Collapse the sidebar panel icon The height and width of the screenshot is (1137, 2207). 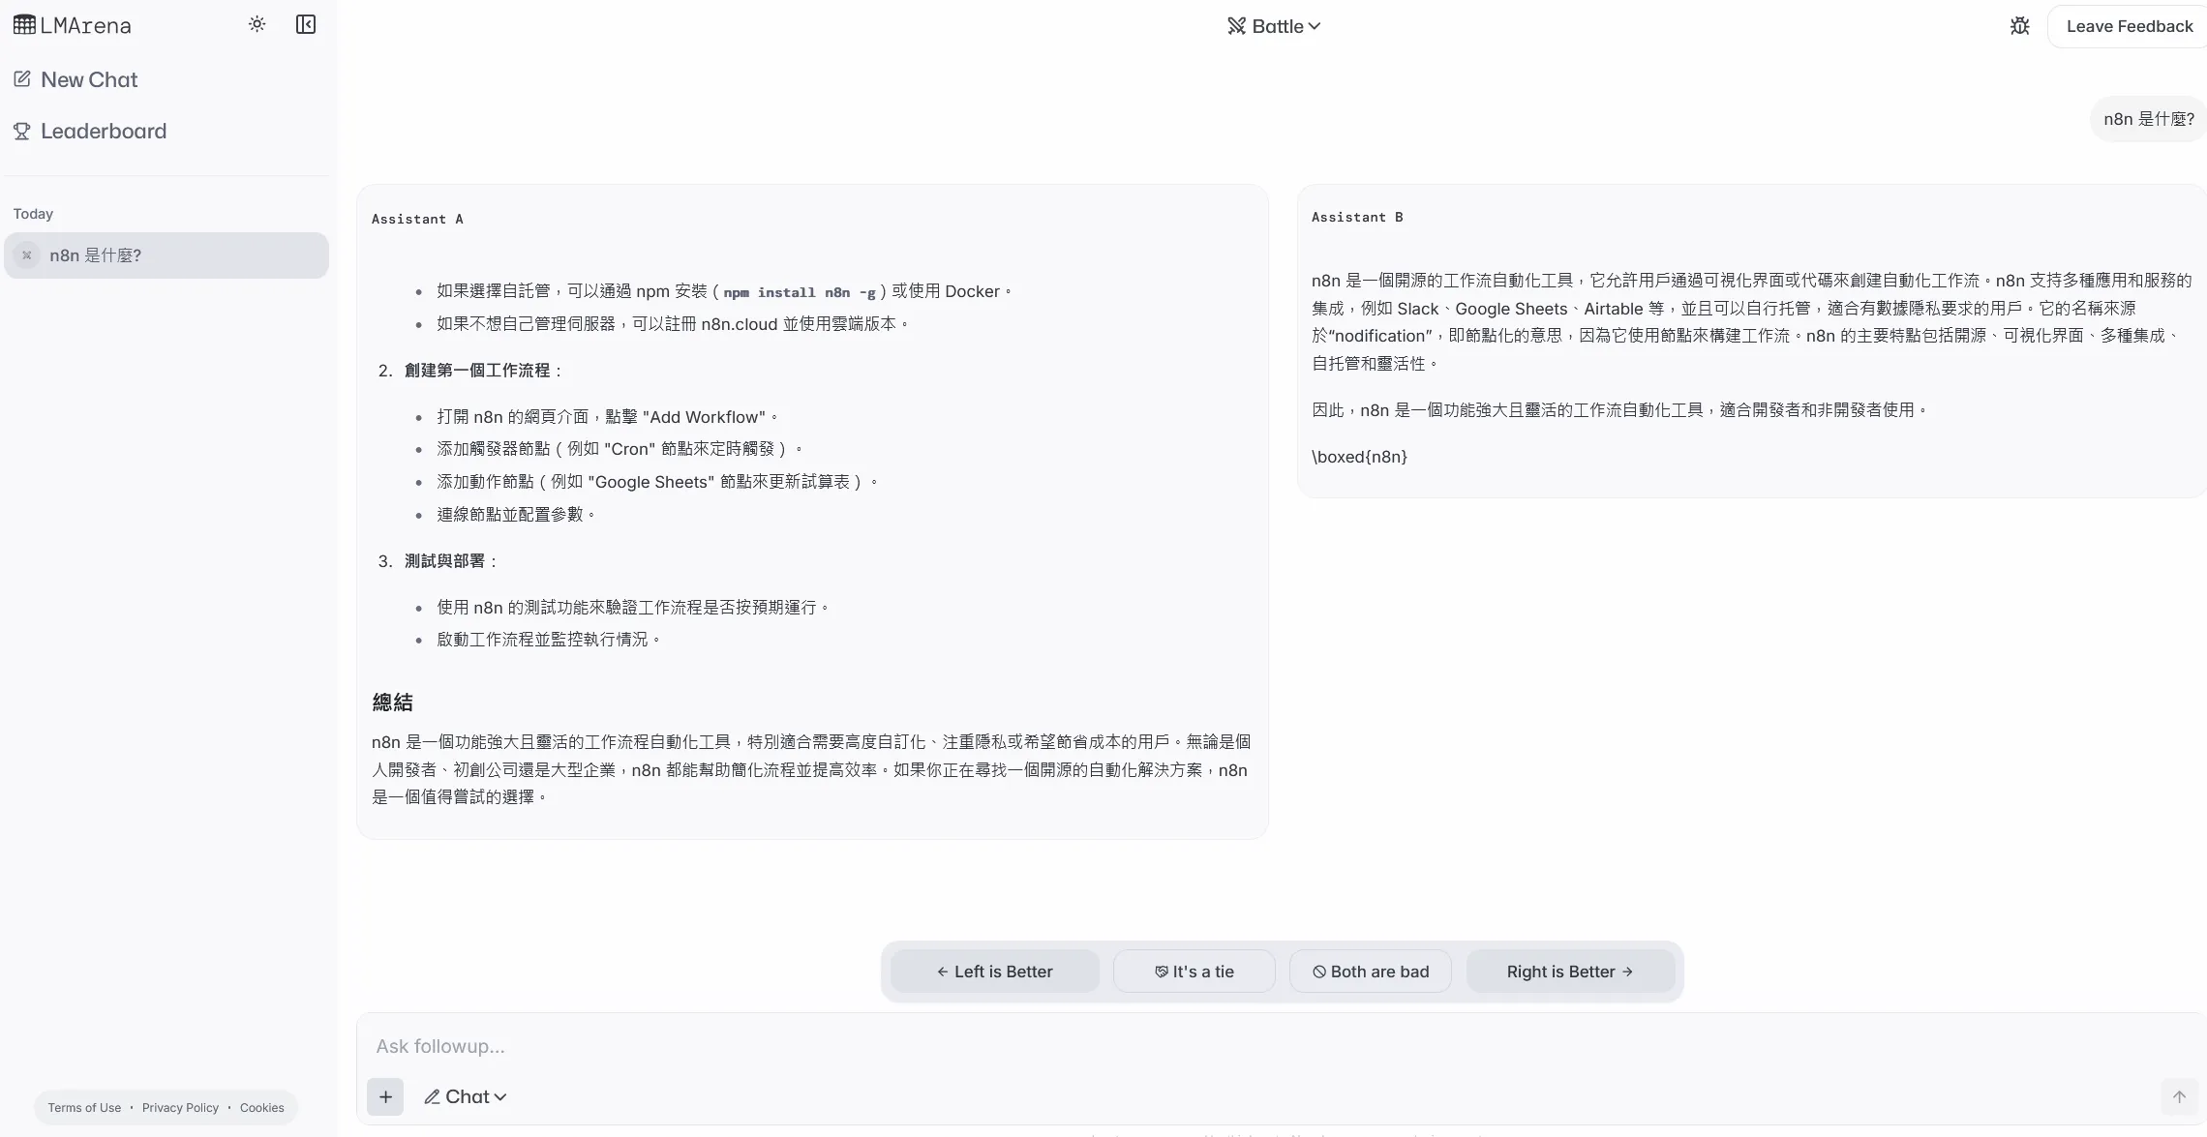coord(306,24)
